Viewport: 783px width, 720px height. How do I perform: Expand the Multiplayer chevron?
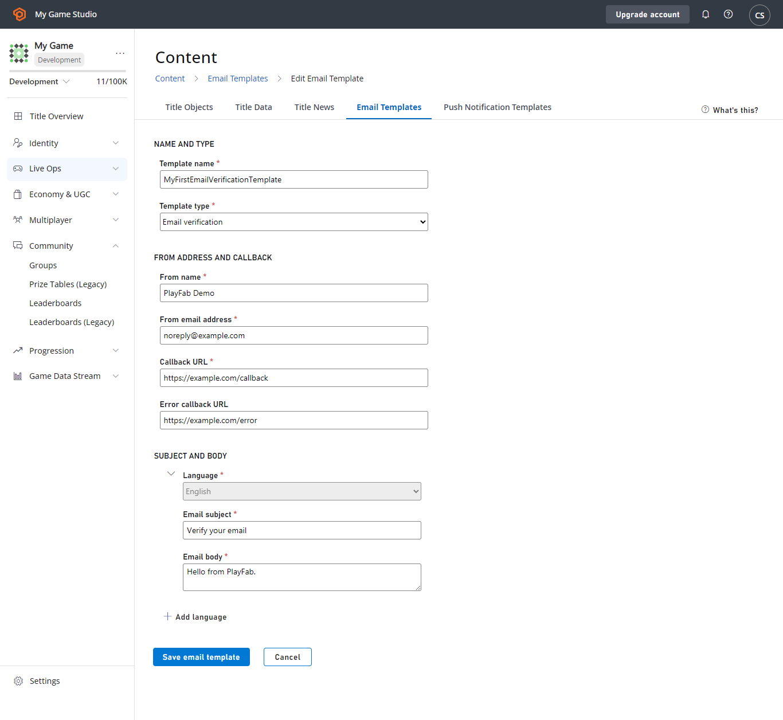pyautogui.click(x=116, y=220)
